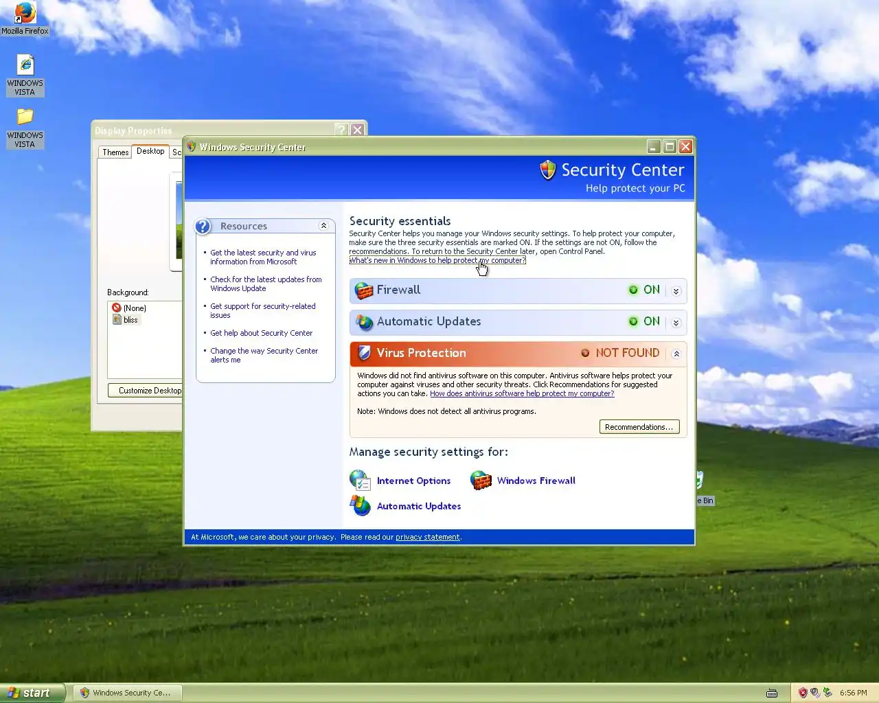Open 'How does antivirus software help' link
The height and width of the screenshot is (703, 879).
click(x=522, y=393)
